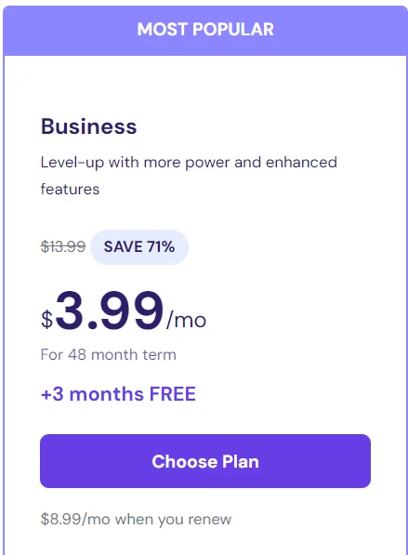Click the word features in the description
The width and height of the screenshot is (408, 555).
(70, 189)
